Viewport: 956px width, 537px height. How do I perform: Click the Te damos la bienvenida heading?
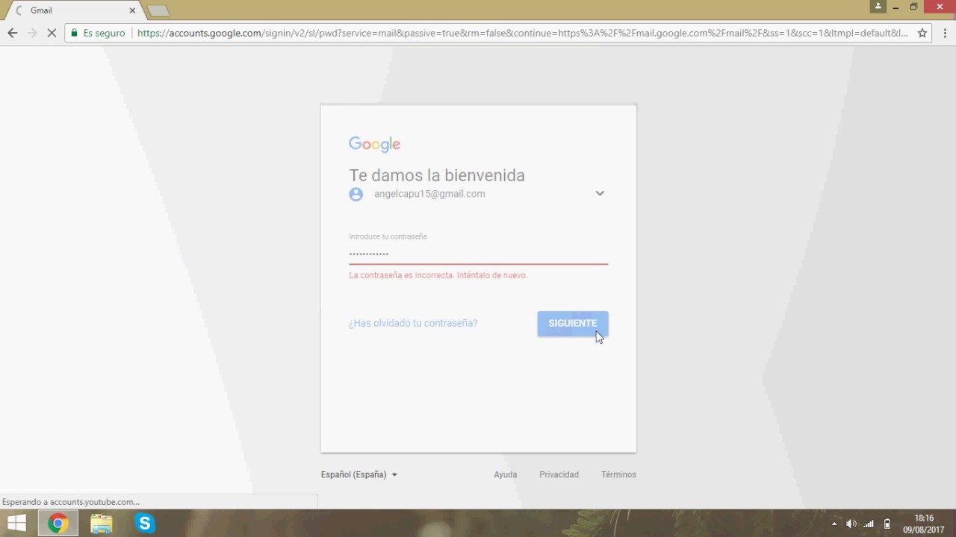click(437, 175)
